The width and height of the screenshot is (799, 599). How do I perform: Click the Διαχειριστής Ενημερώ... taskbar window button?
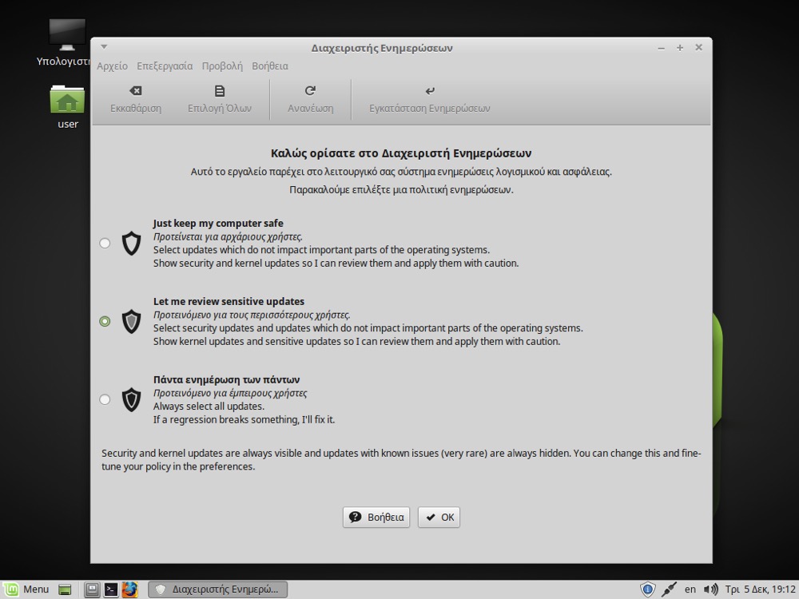click(x=217, y=589)
